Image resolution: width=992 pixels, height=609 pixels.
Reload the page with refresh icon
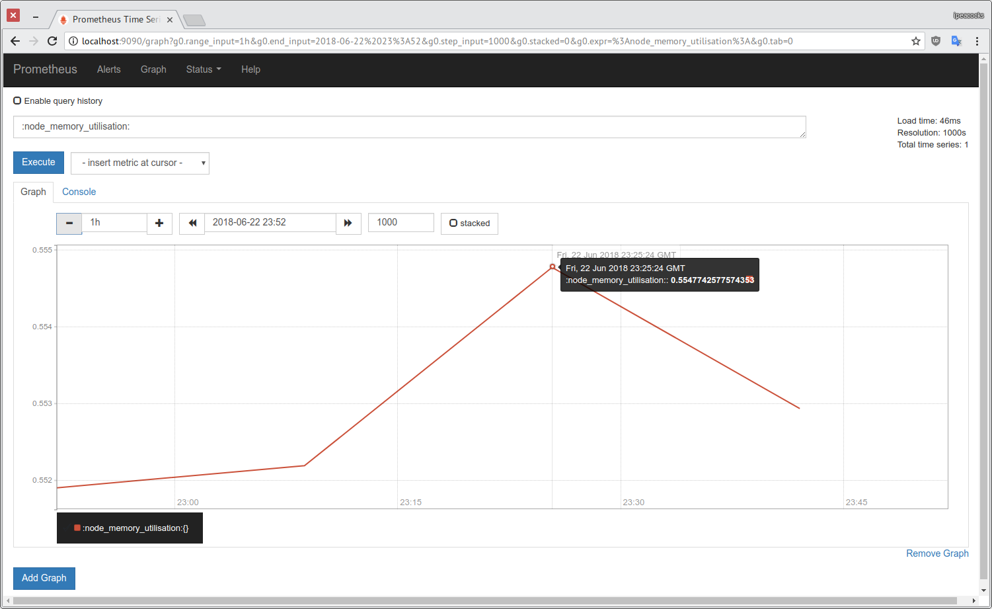52,41
